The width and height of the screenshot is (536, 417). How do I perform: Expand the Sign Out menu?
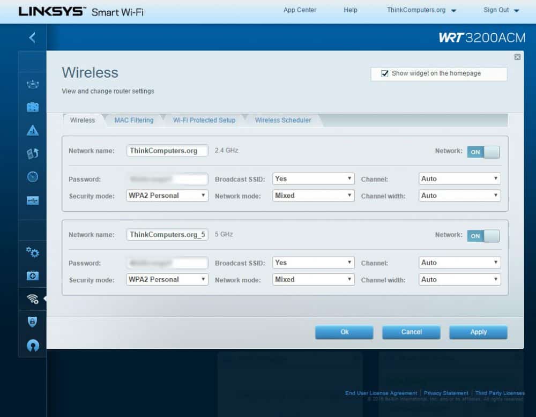coord(501,10)
